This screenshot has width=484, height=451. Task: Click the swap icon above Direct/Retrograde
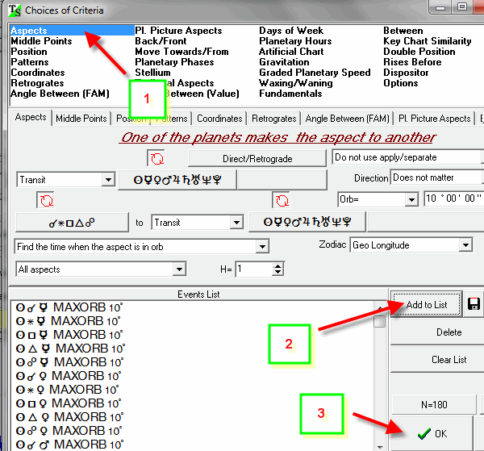coord(155,157)
